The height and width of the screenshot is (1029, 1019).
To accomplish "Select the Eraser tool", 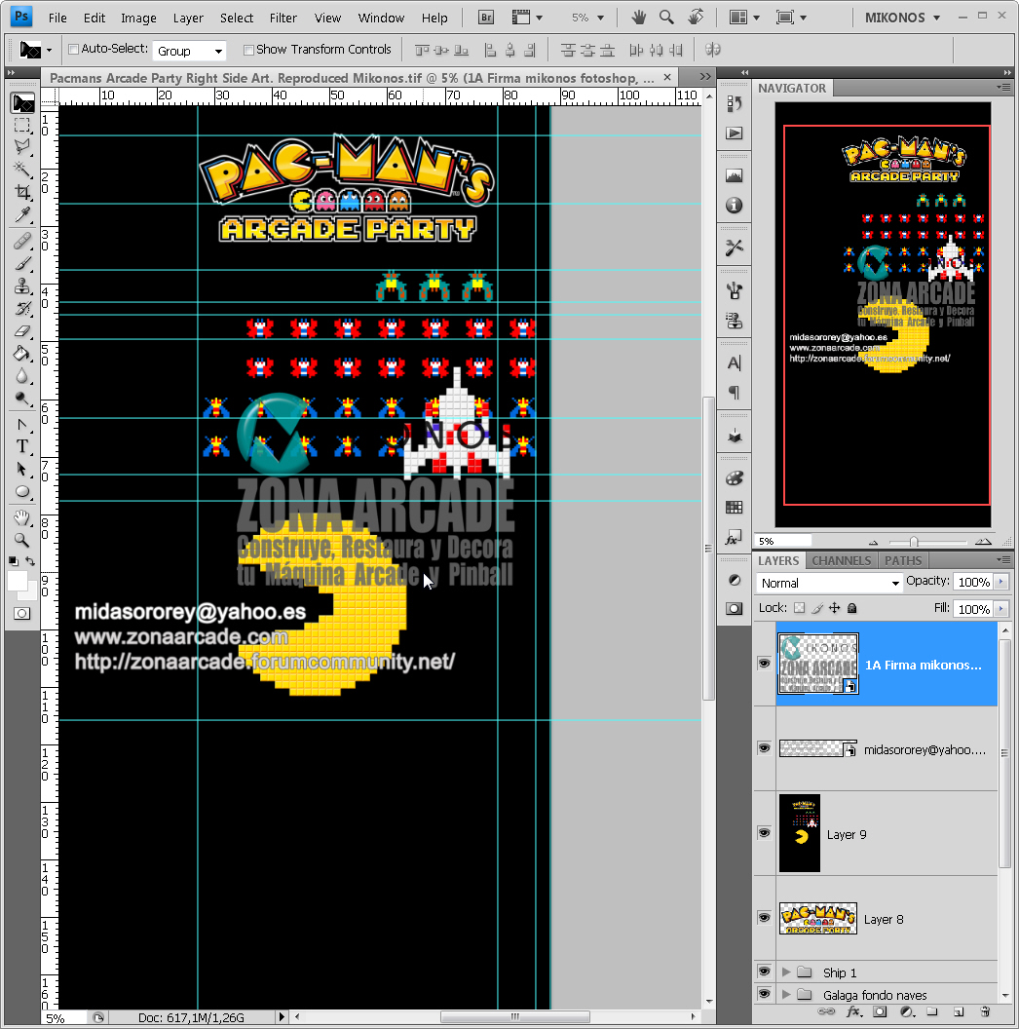I will (21, 329).
